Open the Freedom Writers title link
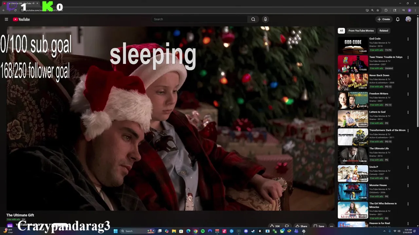The image size is (419, 235). point(379,94)
